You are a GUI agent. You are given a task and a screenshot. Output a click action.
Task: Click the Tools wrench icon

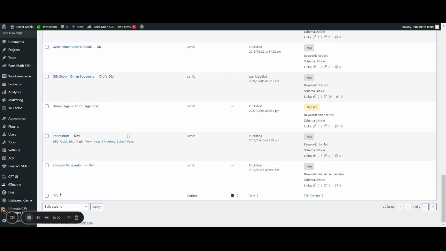point(4,142)
